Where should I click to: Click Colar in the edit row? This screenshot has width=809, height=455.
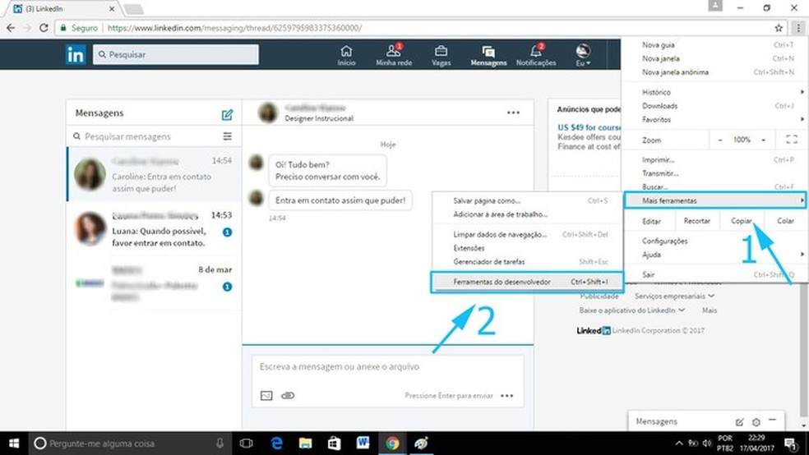785,221
